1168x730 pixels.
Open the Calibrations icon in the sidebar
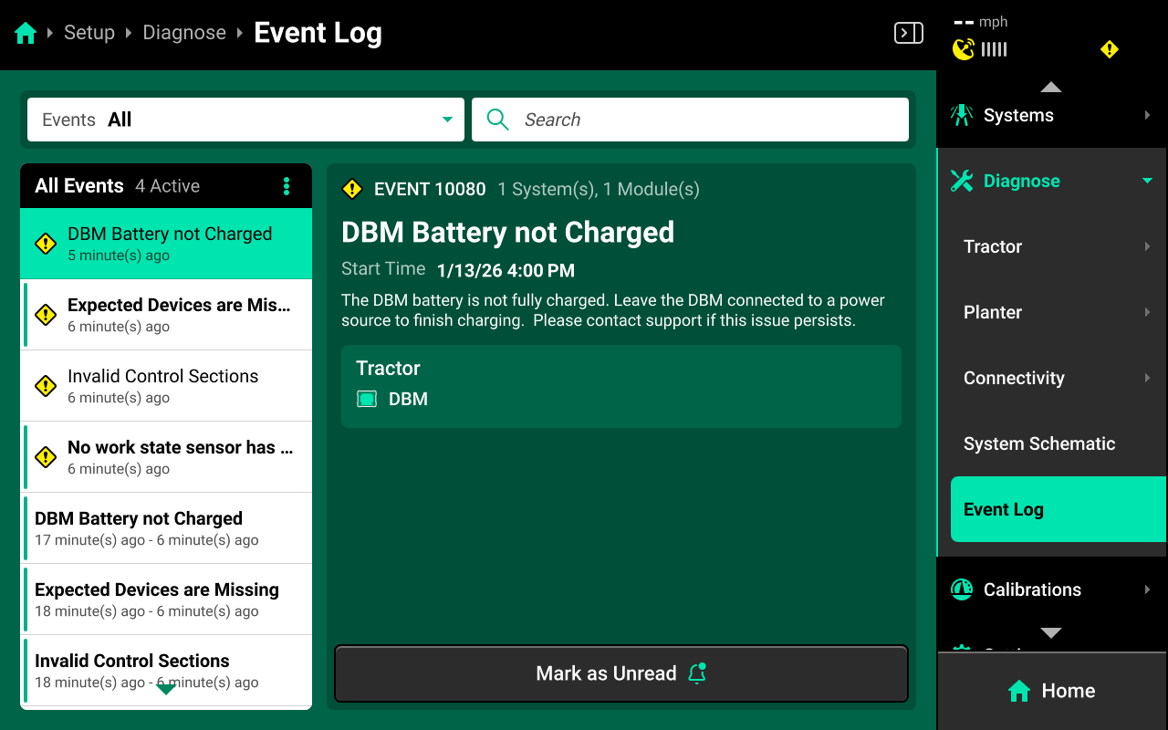[961, 589]
